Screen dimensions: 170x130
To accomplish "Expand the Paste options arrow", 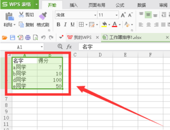I will [14, 24].
